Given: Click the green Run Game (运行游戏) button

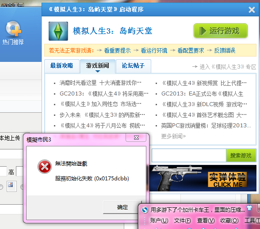Looking at the screenshot, I should pyautogui.click(x=221, y=31).
